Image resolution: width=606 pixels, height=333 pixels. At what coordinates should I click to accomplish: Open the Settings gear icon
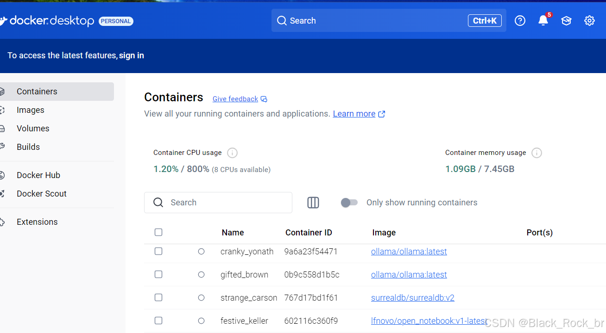[x=589, y=21]
